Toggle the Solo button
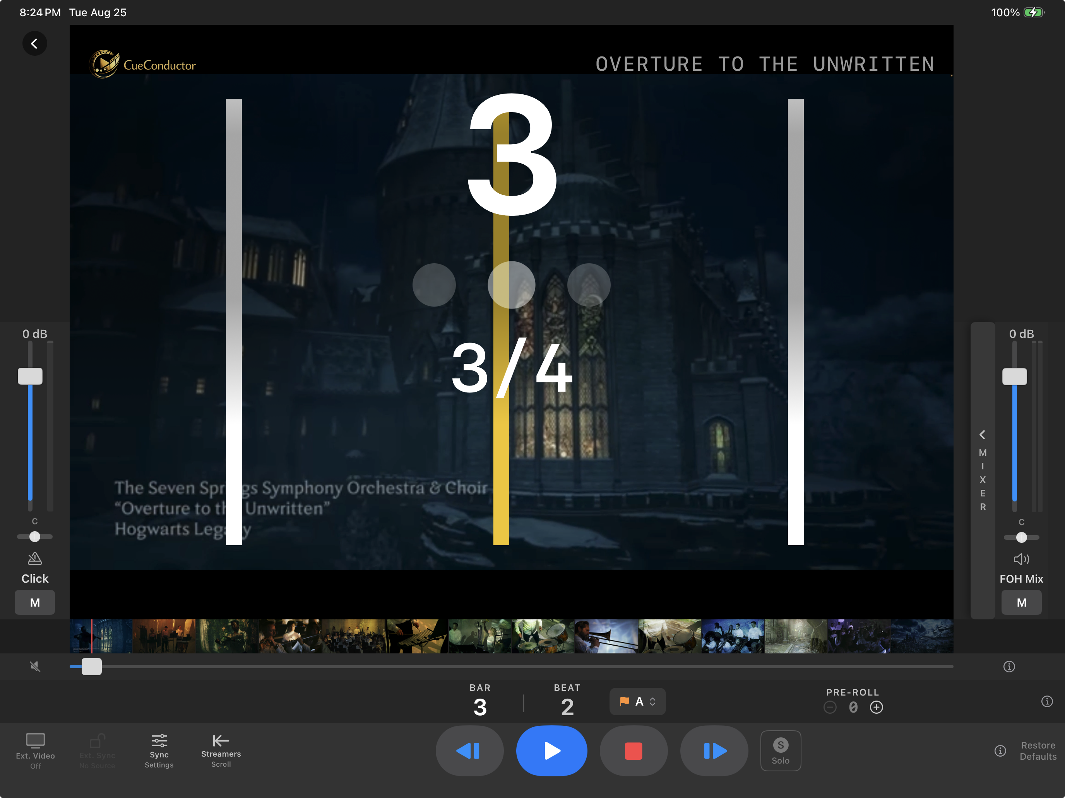The width and height of the screenshot is (1065, 798). (781, 750)
